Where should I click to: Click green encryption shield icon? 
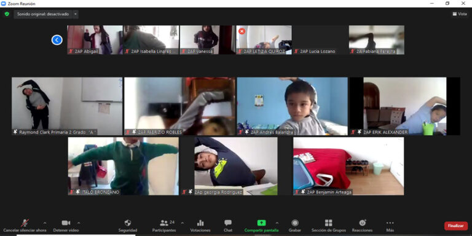click(x=7, y=14)
